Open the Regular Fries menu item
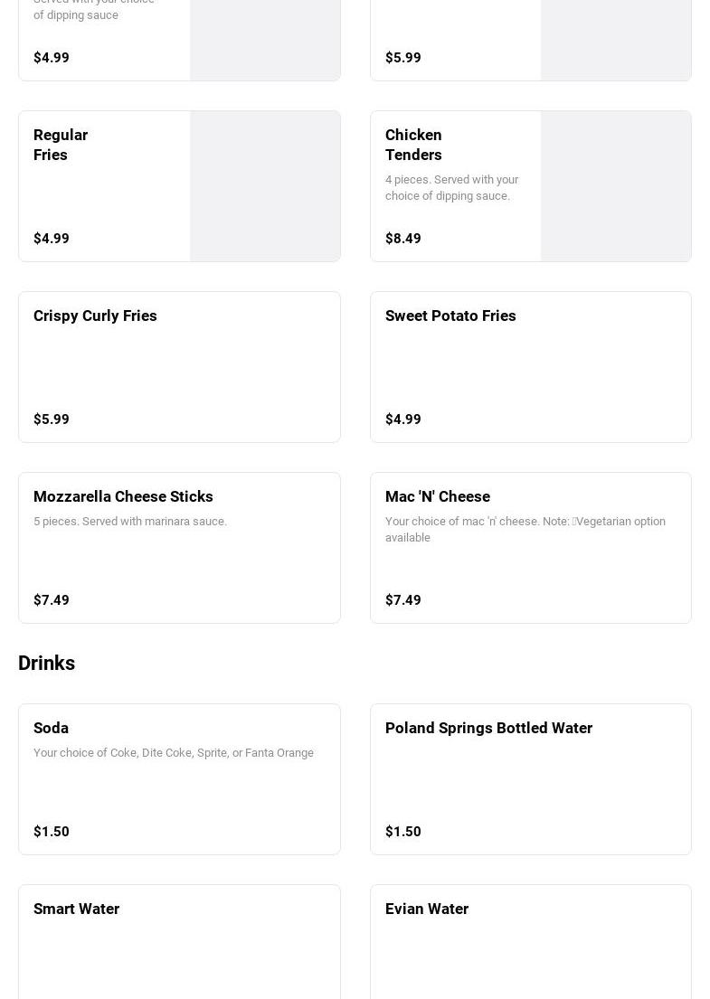The width and height of the screenshot is (710, 999). [x=61, y=145]
